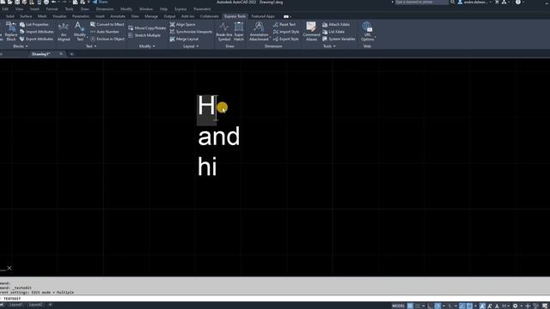Viewport: 550px width, 309px height.
Task: Open the ribbon minimize options dropdown
Action: coord(287,16)
